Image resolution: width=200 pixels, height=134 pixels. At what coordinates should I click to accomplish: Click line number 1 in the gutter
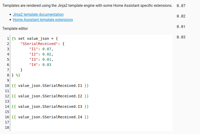tap(8, 38)
